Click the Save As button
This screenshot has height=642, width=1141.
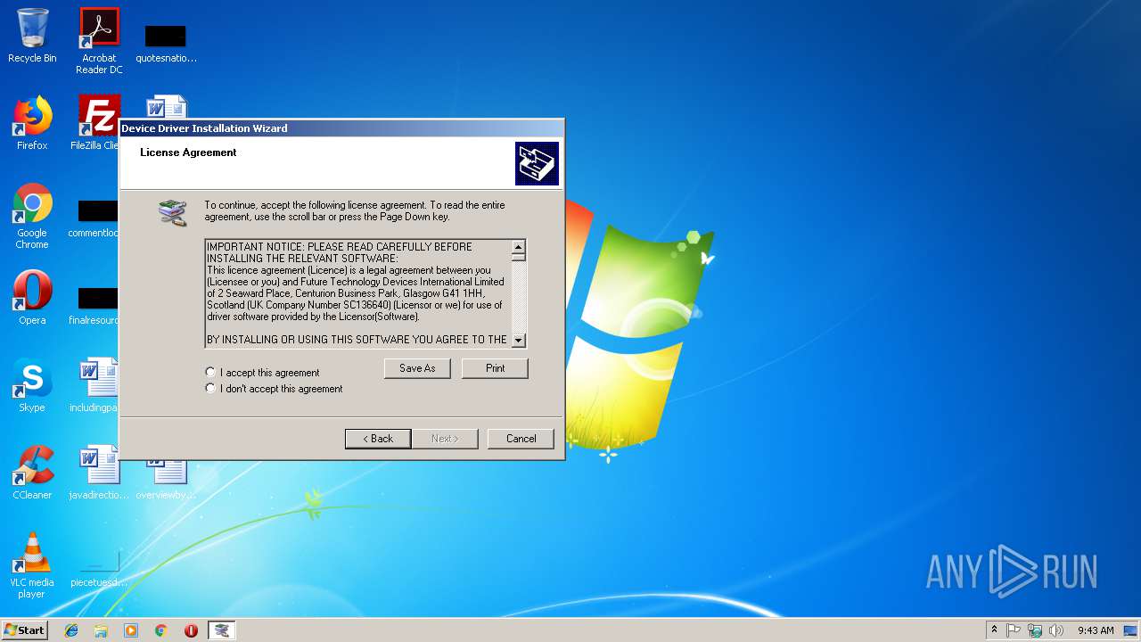[x=417, y=368]
